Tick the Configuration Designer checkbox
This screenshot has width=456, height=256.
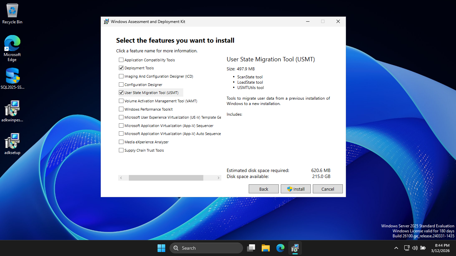pos(121,85)
